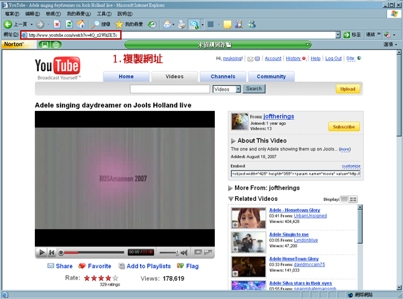Click the Norton globe status icon
Viewport: 403px width, 299px height.
click(x=56, y=45)
